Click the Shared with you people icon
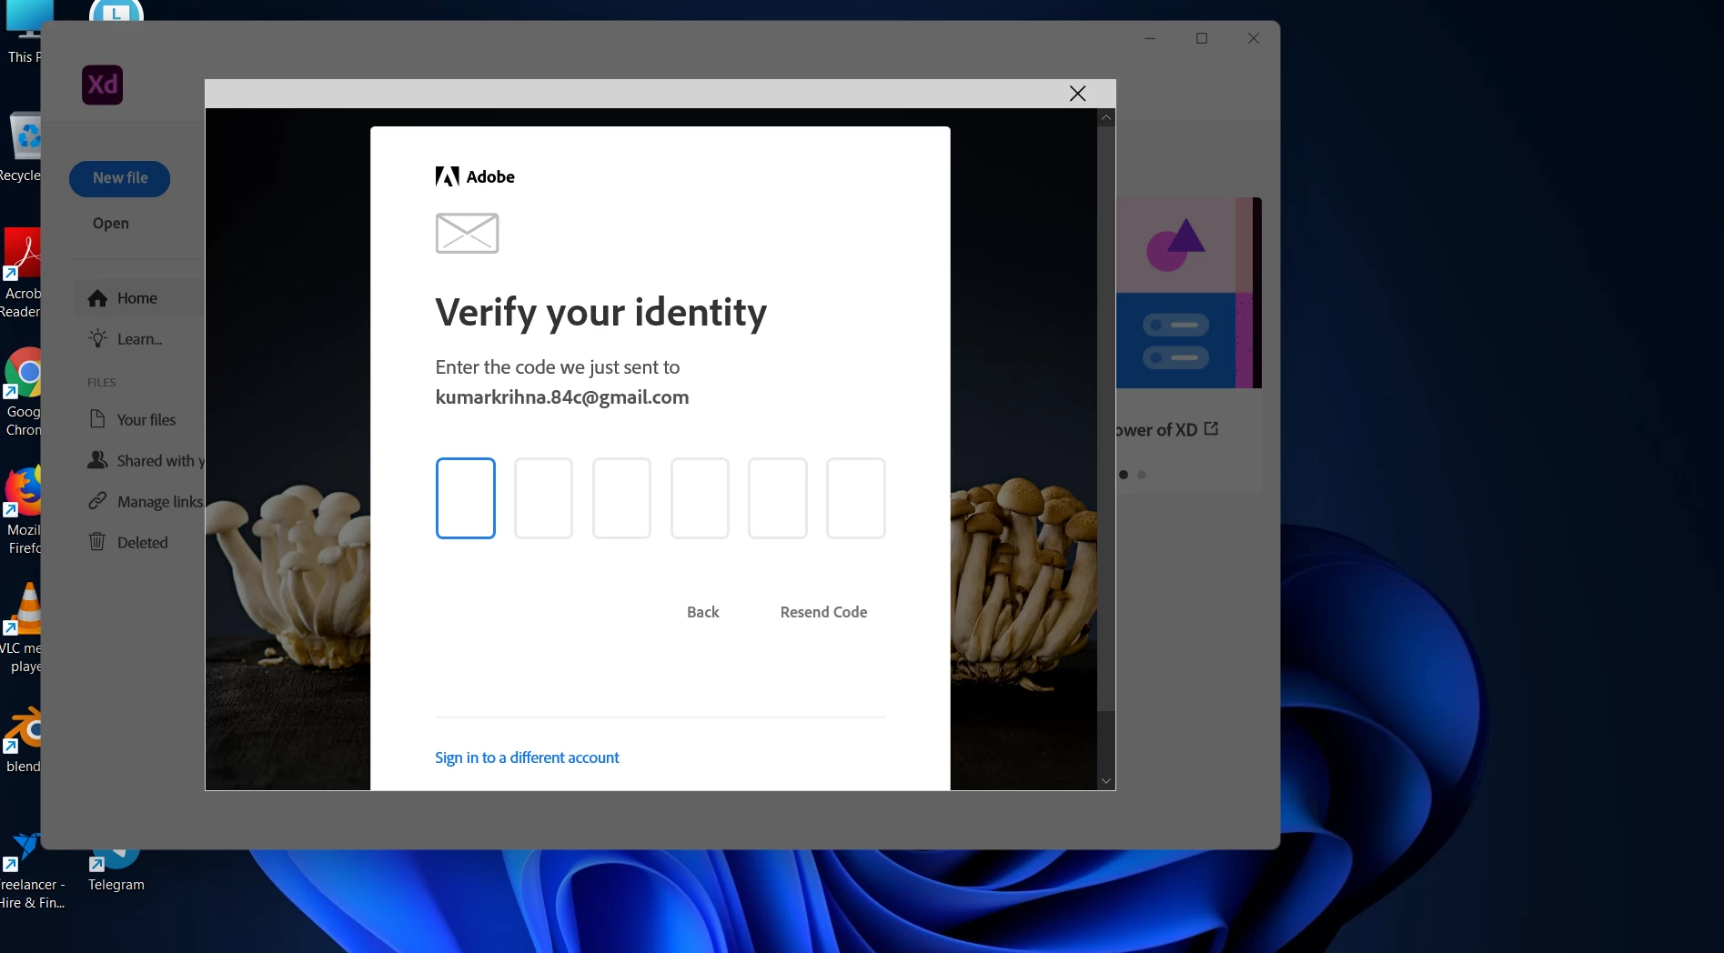 97,460
